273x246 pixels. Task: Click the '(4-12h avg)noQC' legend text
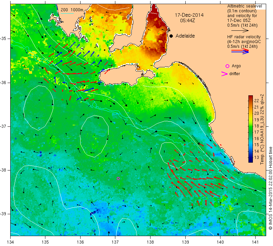tap(244, 42)
